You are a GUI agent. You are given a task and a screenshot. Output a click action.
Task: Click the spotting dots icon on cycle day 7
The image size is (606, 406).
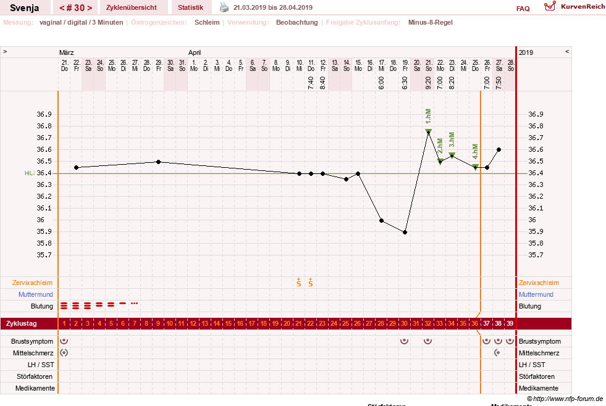click(x=135, y=304)
